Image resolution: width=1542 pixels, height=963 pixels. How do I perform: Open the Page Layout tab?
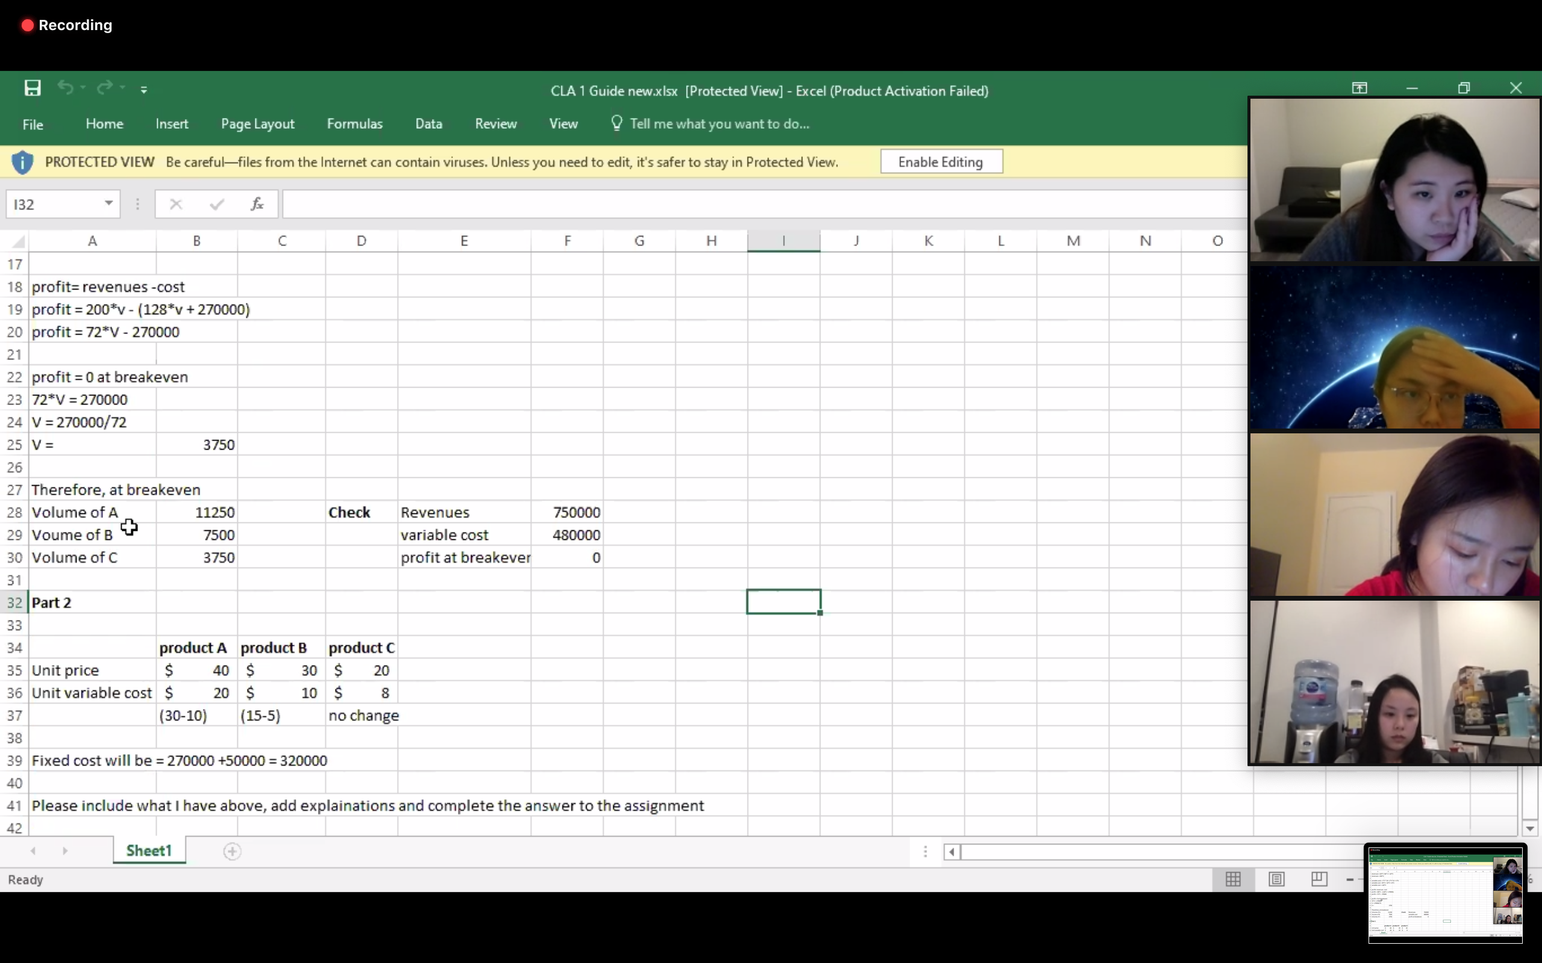pyautogui.click(x=257, y=123)
